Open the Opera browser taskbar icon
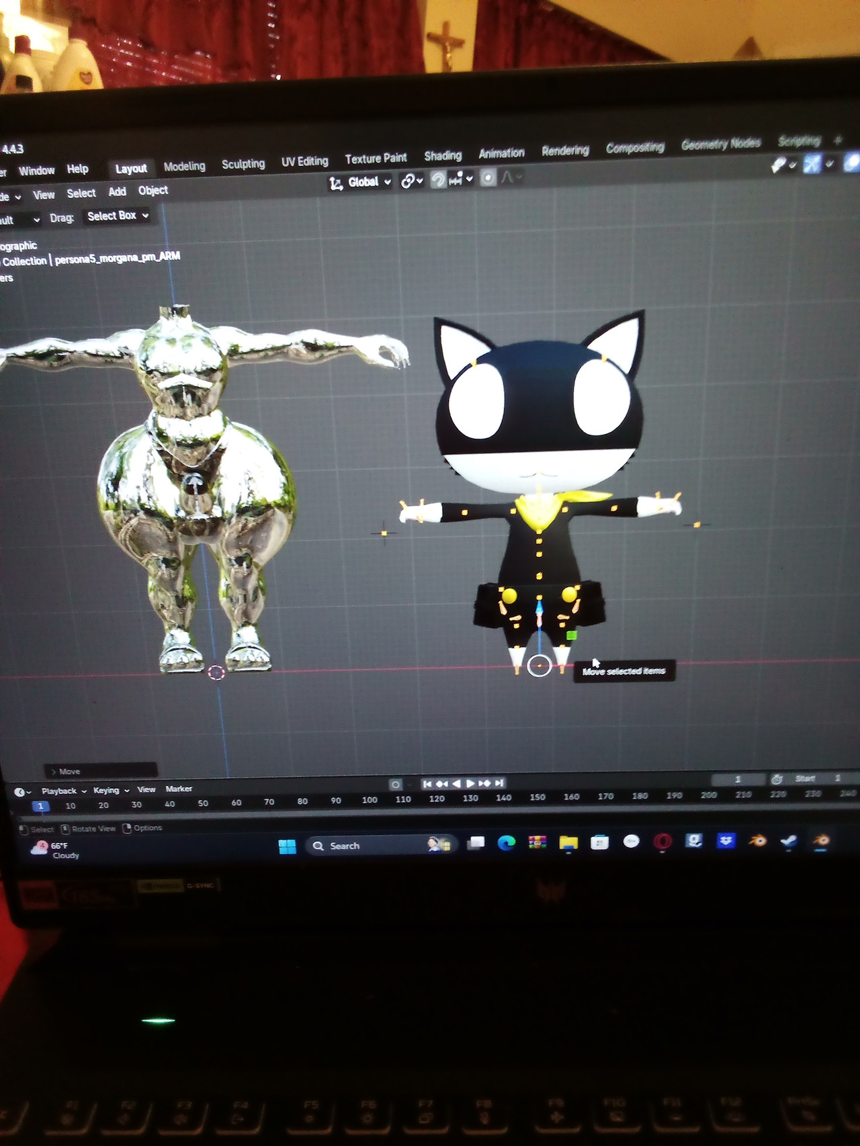 click(x=662, y=842)
